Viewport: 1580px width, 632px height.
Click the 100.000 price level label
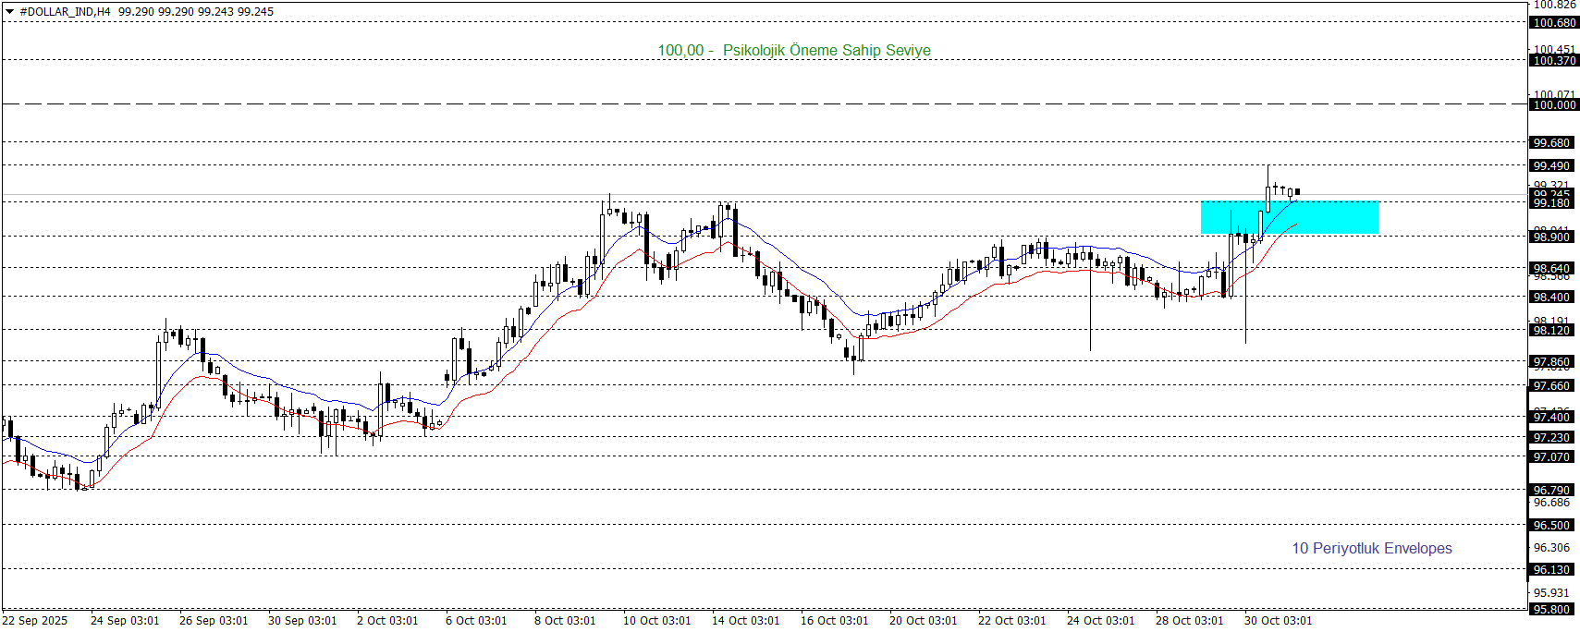click(x=1553, y=105)
